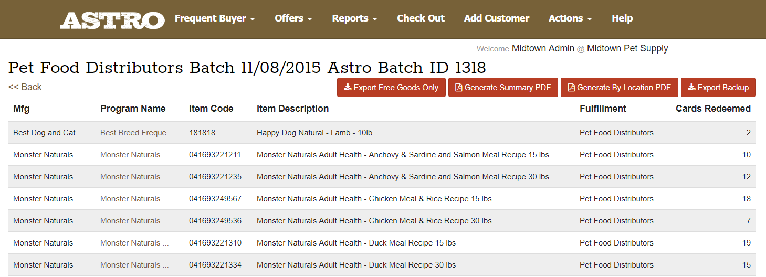766x277 pixels.
Task: Click Anchovy & Sardine 30 lbs description
Action: pos(403,177)
